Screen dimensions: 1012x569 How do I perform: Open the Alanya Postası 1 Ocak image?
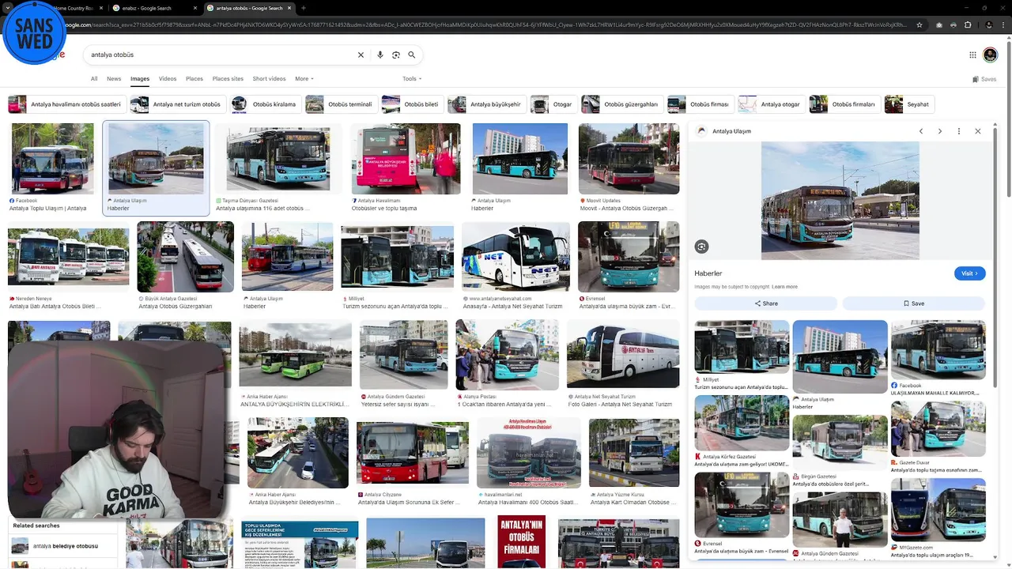click(507, 355)
